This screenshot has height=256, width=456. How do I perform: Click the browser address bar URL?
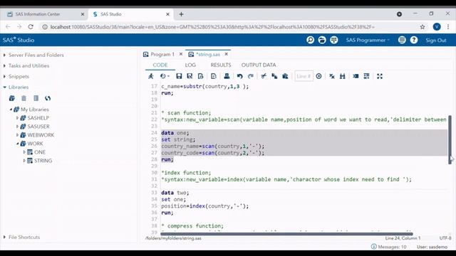click(212, 27)
